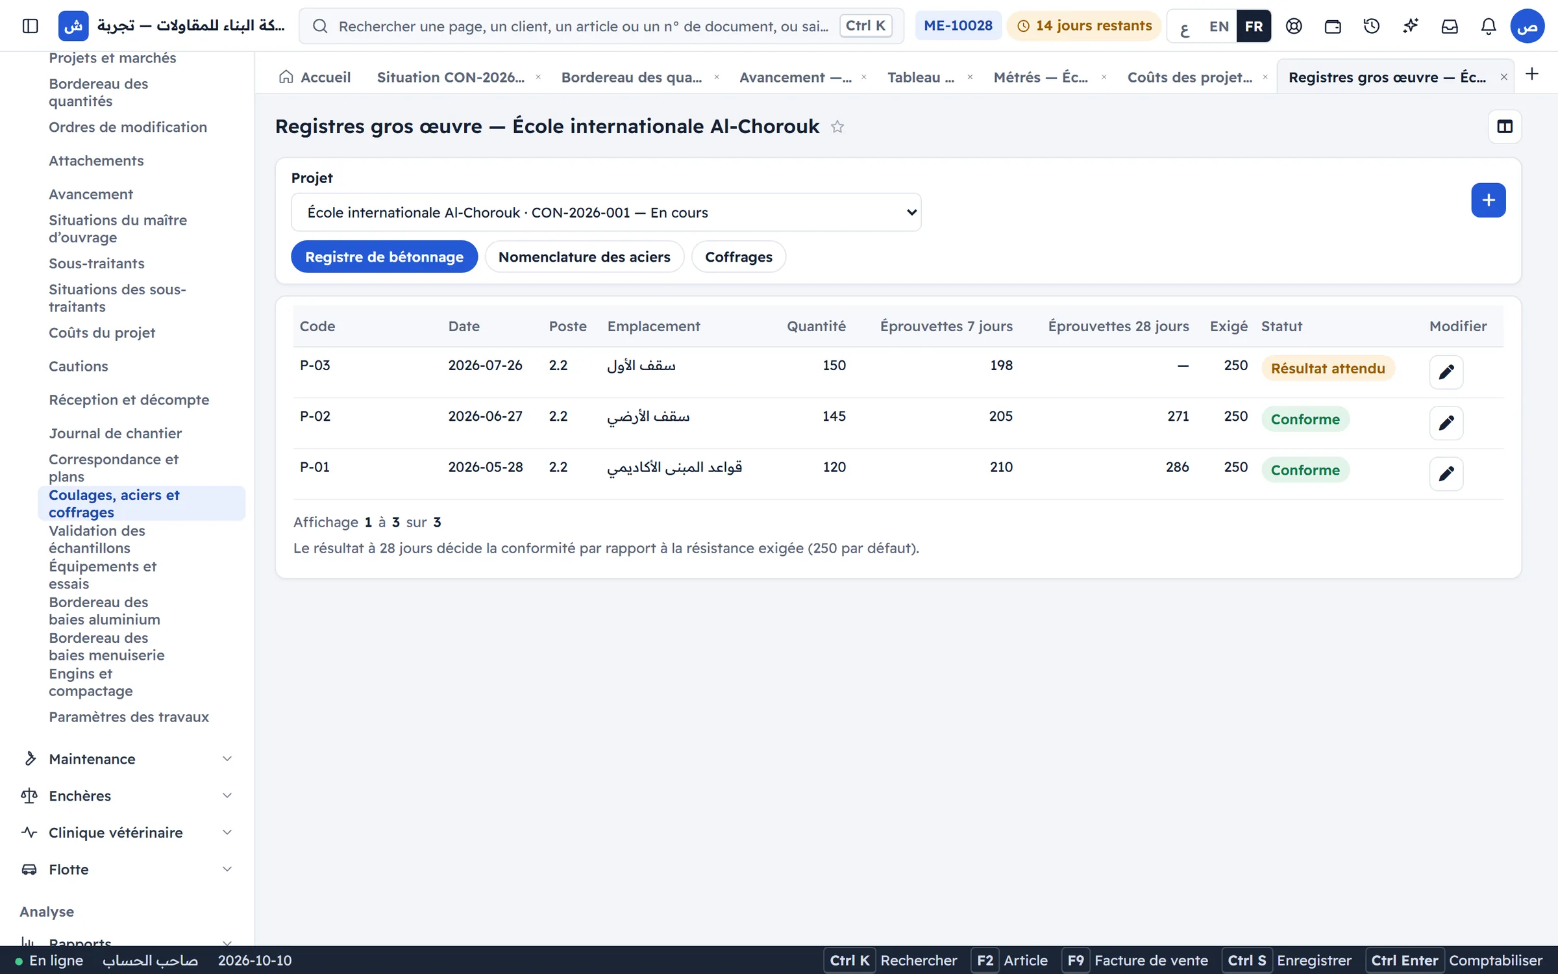
Task: Open a new tab with plus icon
Action: [1532, 74]
